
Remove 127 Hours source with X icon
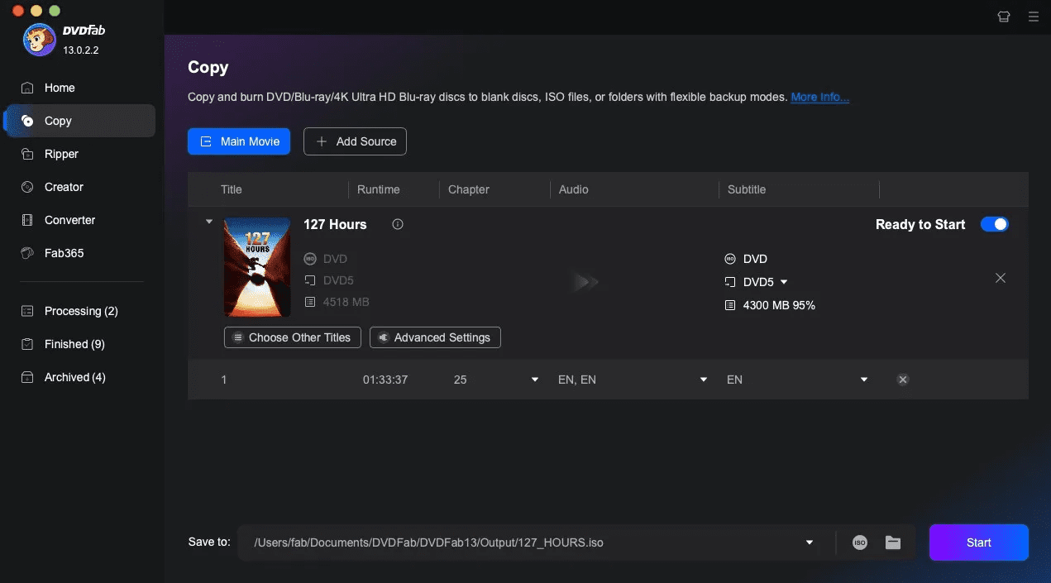(1001, 278)
